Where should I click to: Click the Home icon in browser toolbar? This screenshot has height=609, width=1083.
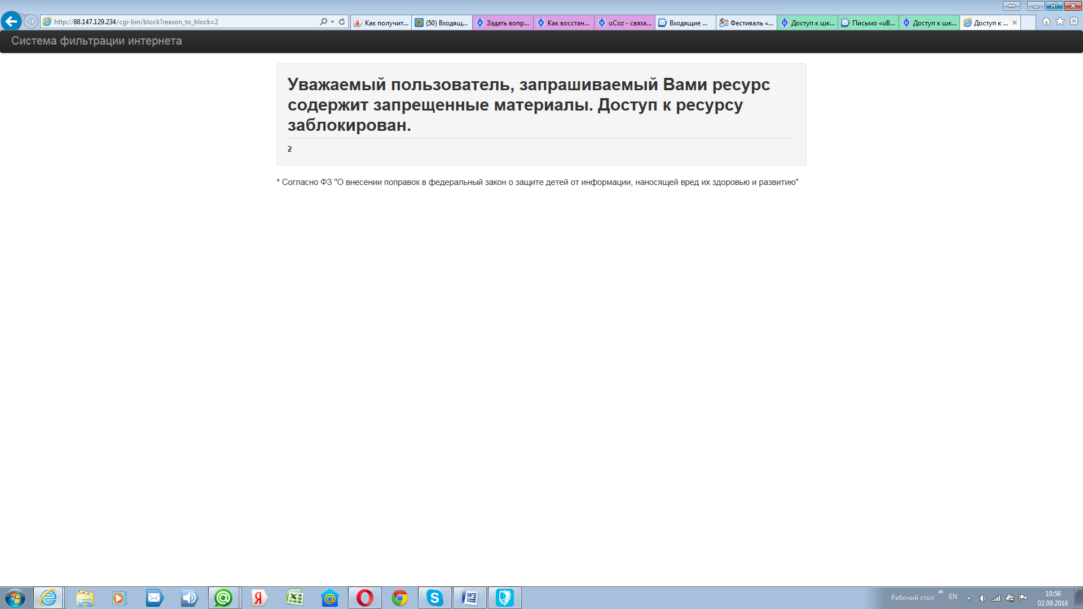click(x=1046, y=21)
